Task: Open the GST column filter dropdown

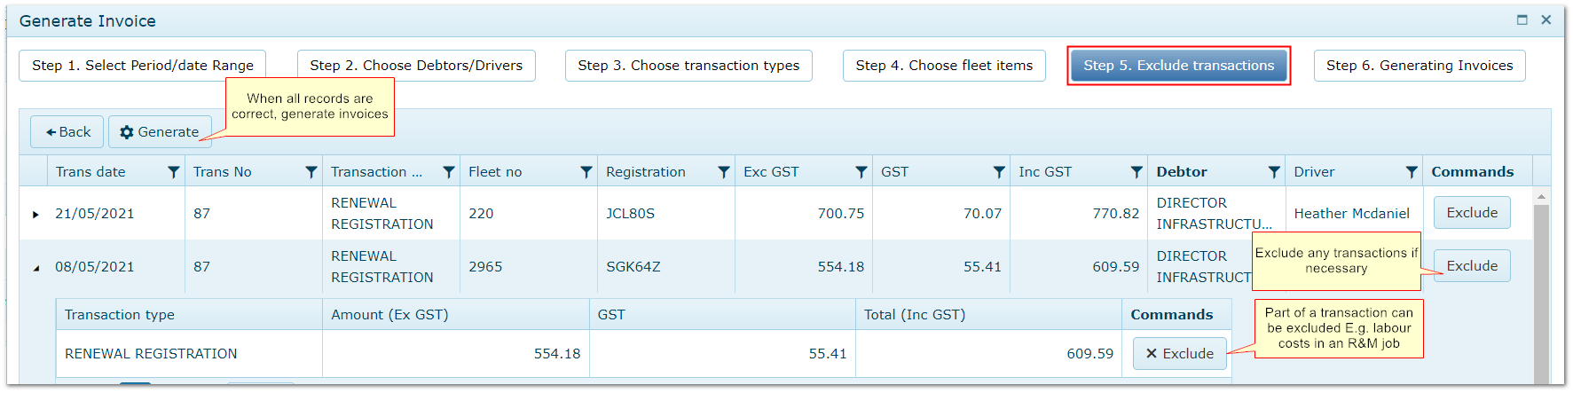Action: point(999,172)
